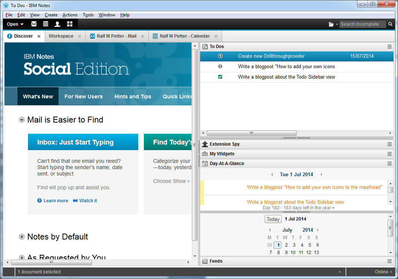The image size is (398, 279).
Task: Open the Actions menu
Action: click(x=70, y=15)
